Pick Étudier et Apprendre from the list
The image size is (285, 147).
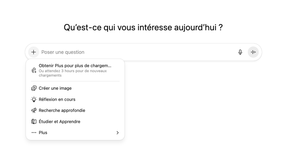tap(60, 122)
